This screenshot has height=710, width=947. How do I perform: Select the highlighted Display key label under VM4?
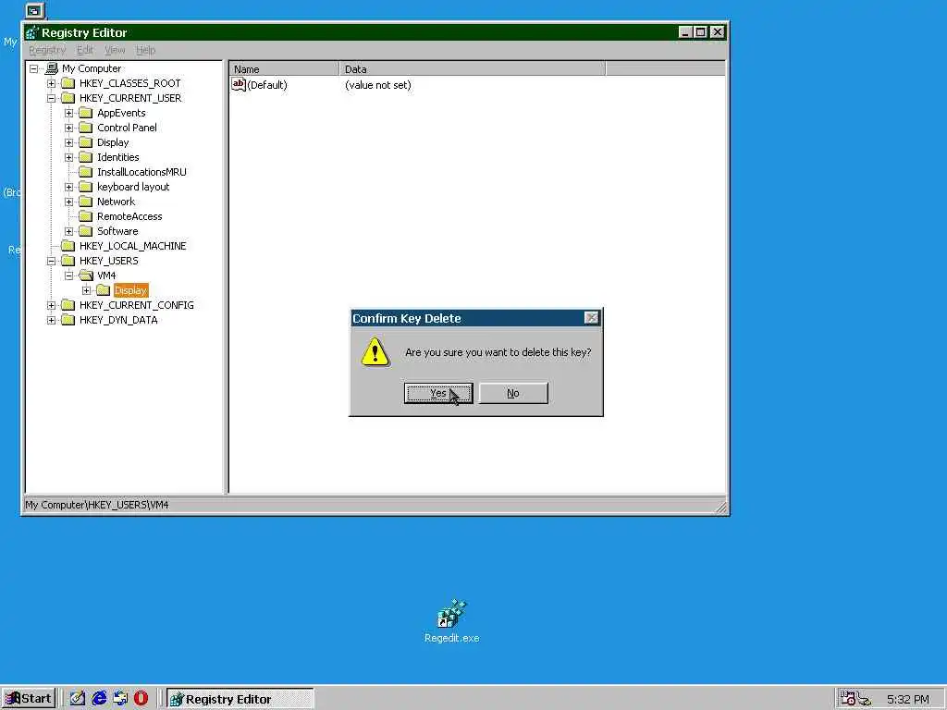[x=130, y=290]
